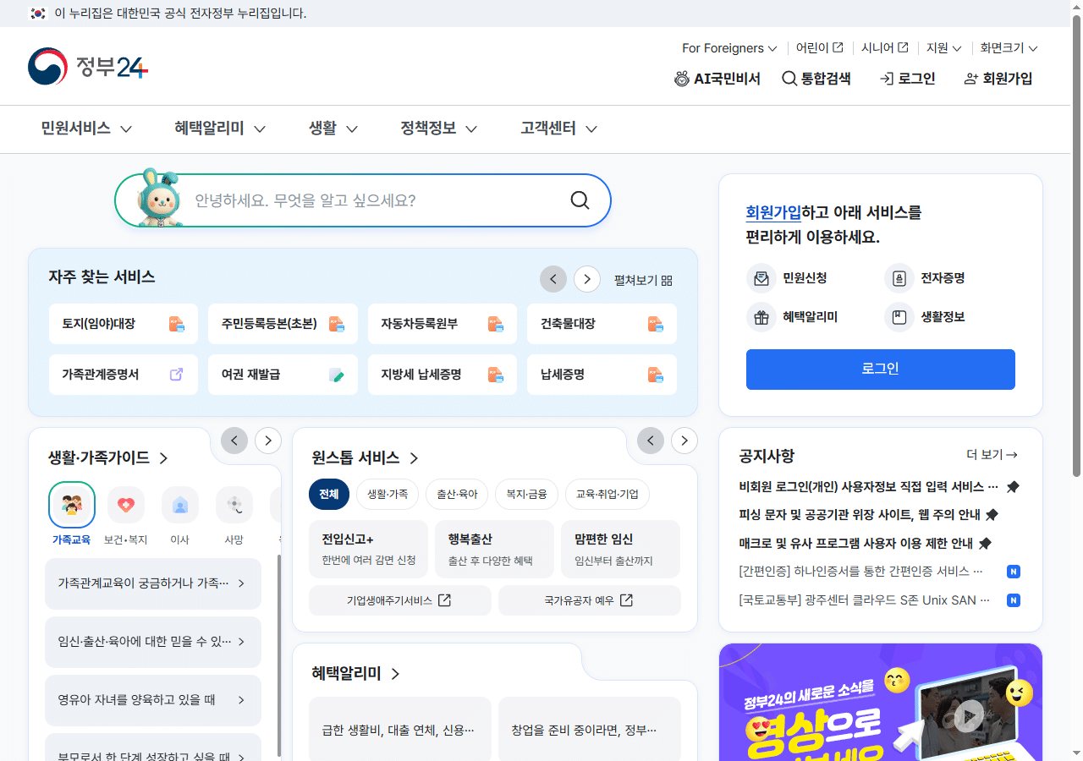Open 전입신고+ service card

point(369,549)
